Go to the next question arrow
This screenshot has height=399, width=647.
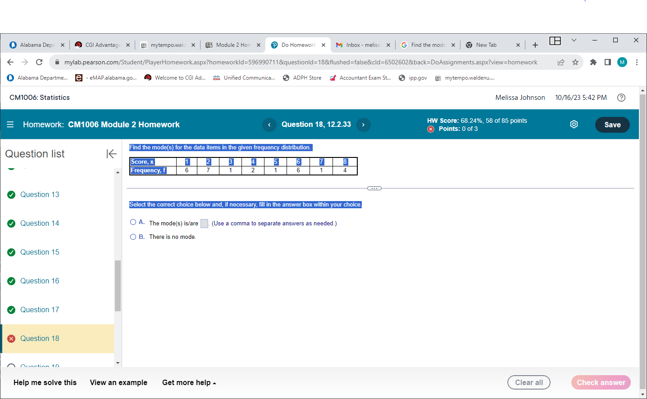click(x=363, y=125)
